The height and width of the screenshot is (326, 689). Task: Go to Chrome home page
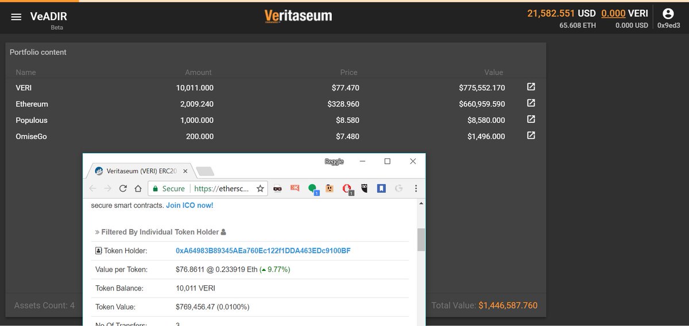tap(138, 188)
